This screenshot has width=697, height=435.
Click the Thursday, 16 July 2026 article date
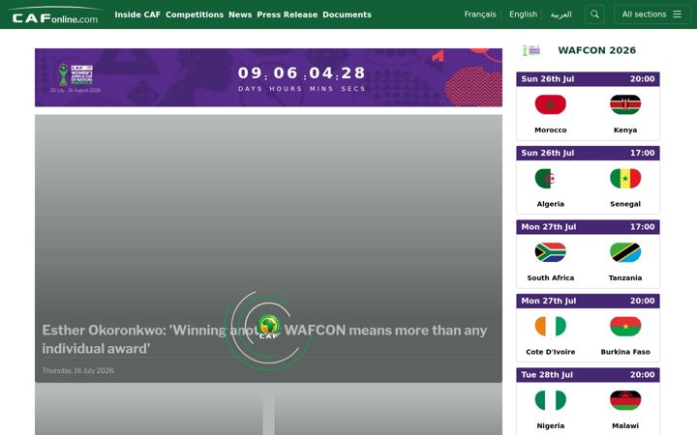(77, 370)
